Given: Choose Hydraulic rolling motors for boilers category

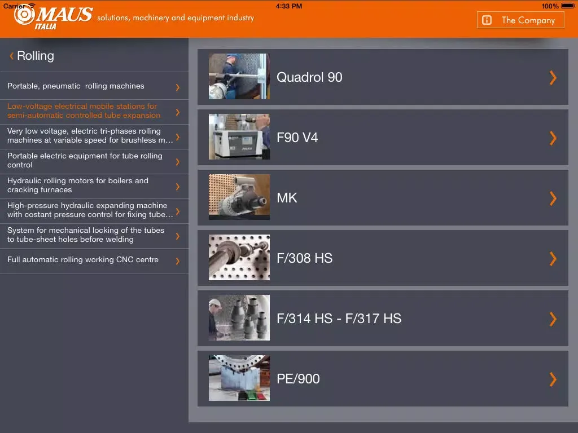Looking at the screenshot, I should coord(94,185).
